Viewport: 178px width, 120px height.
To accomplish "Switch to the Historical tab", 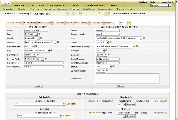I will tap(110, 23).
